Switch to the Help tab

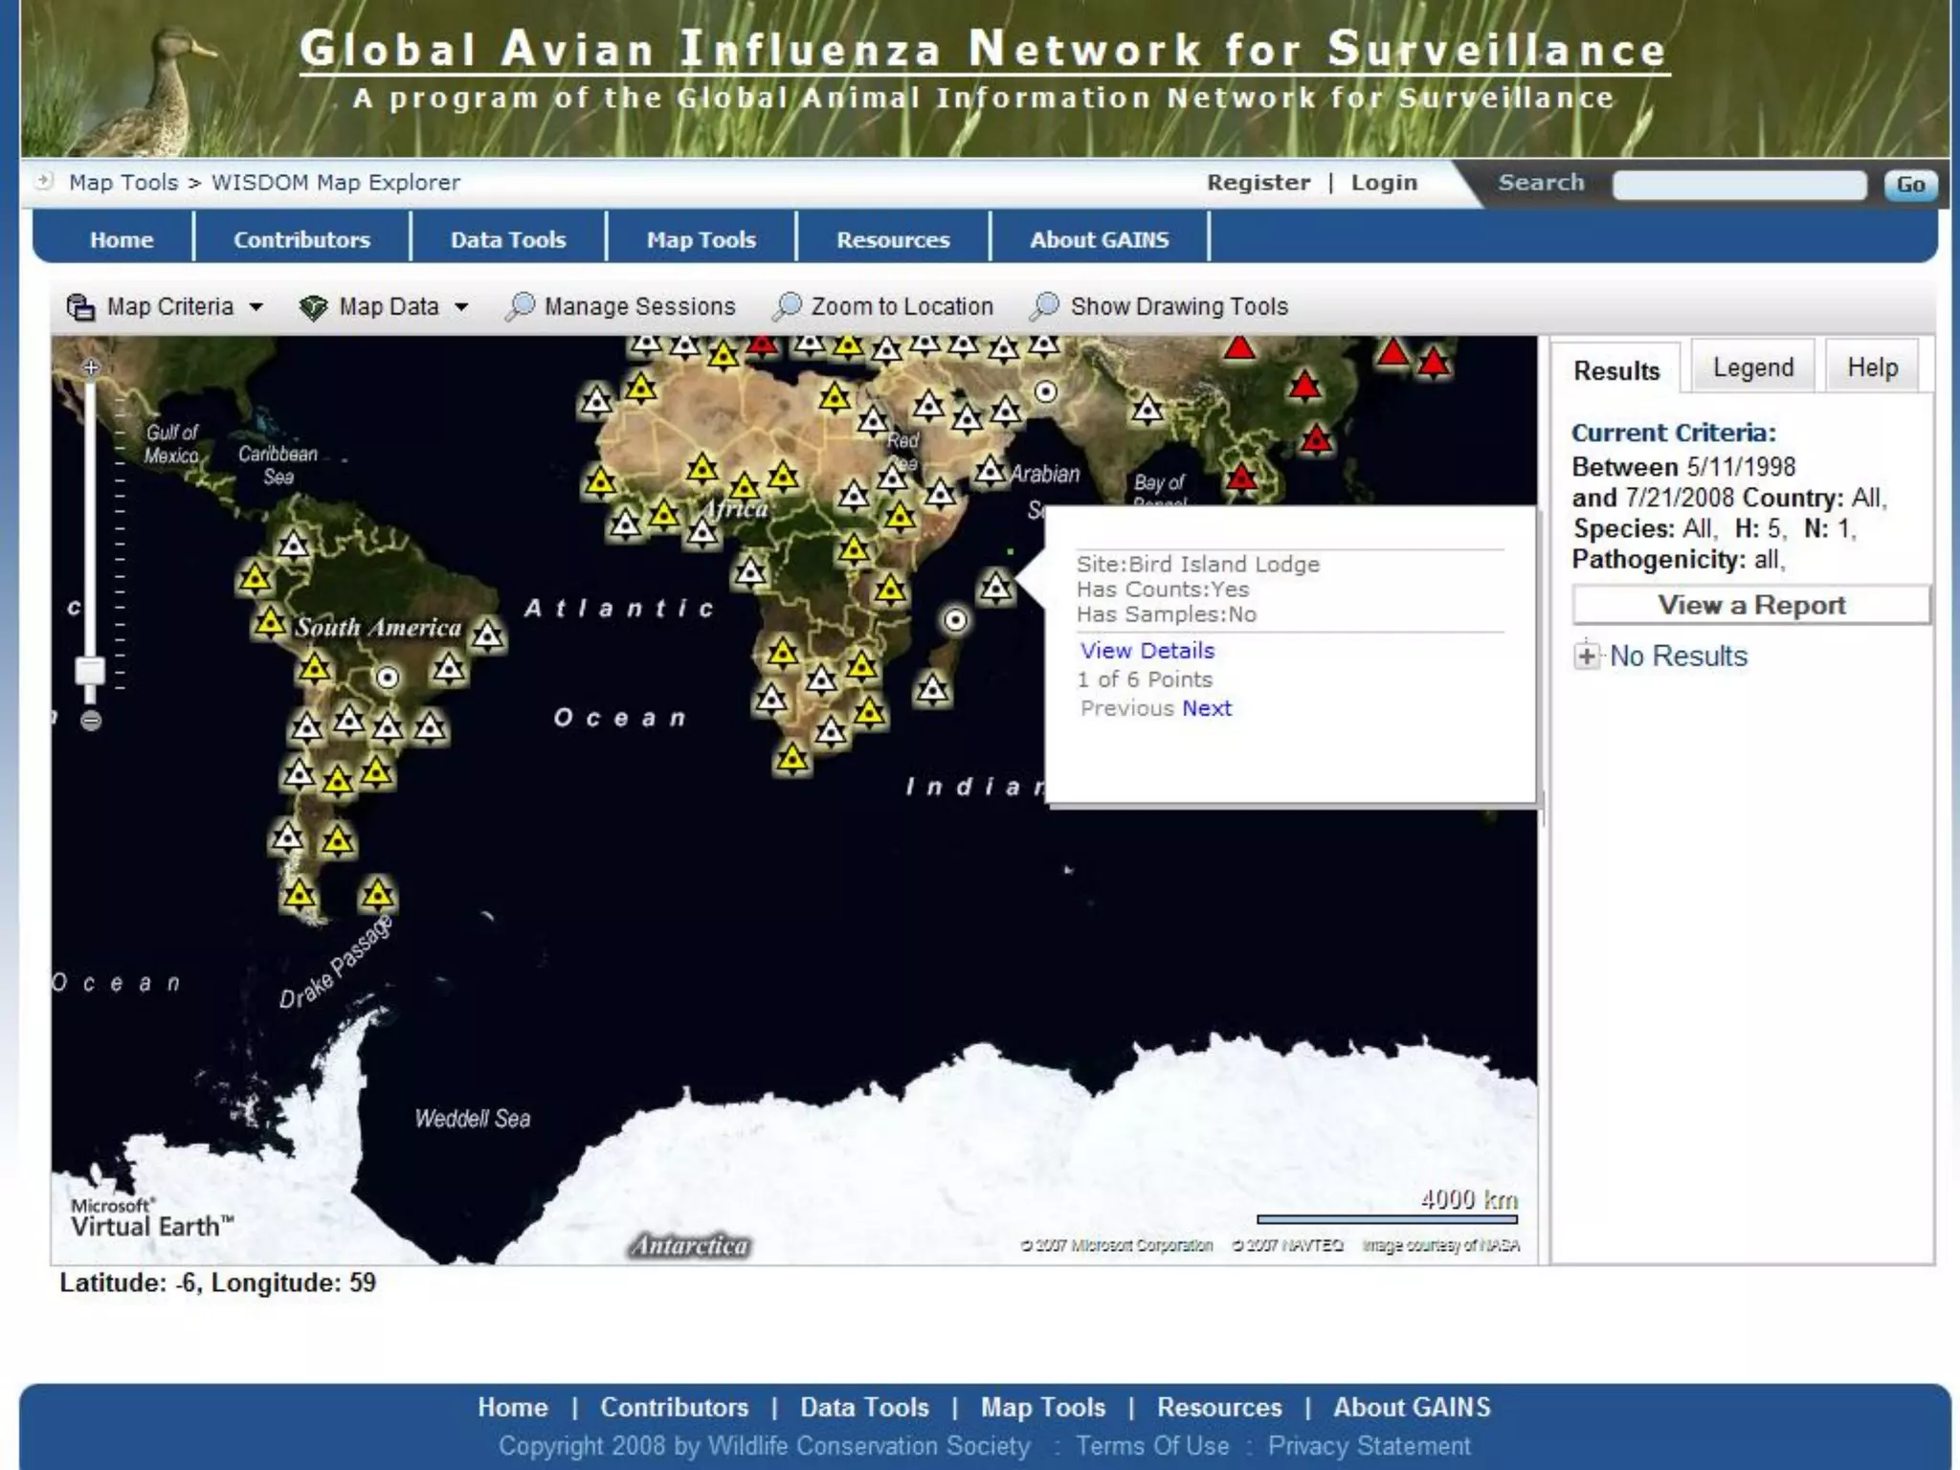(1872, 367)
